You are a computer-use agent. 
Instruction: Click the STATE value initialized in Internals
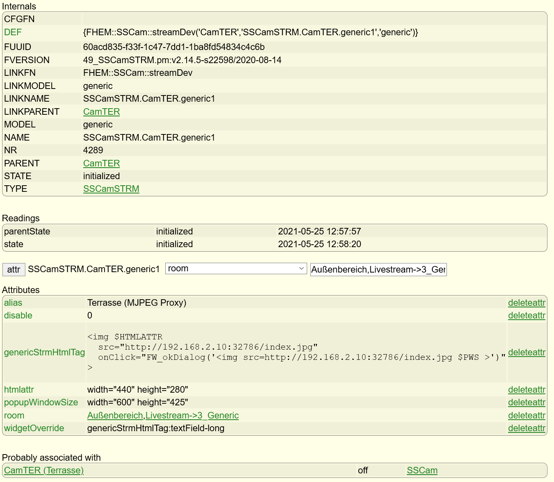[x=101, y=176]
